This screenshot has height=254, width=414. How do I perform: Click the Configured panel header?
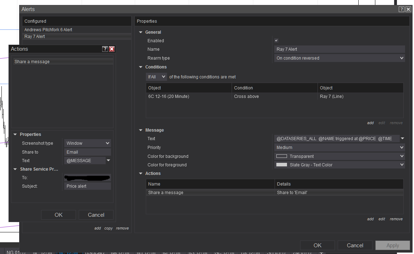click(x=77, y=21)
